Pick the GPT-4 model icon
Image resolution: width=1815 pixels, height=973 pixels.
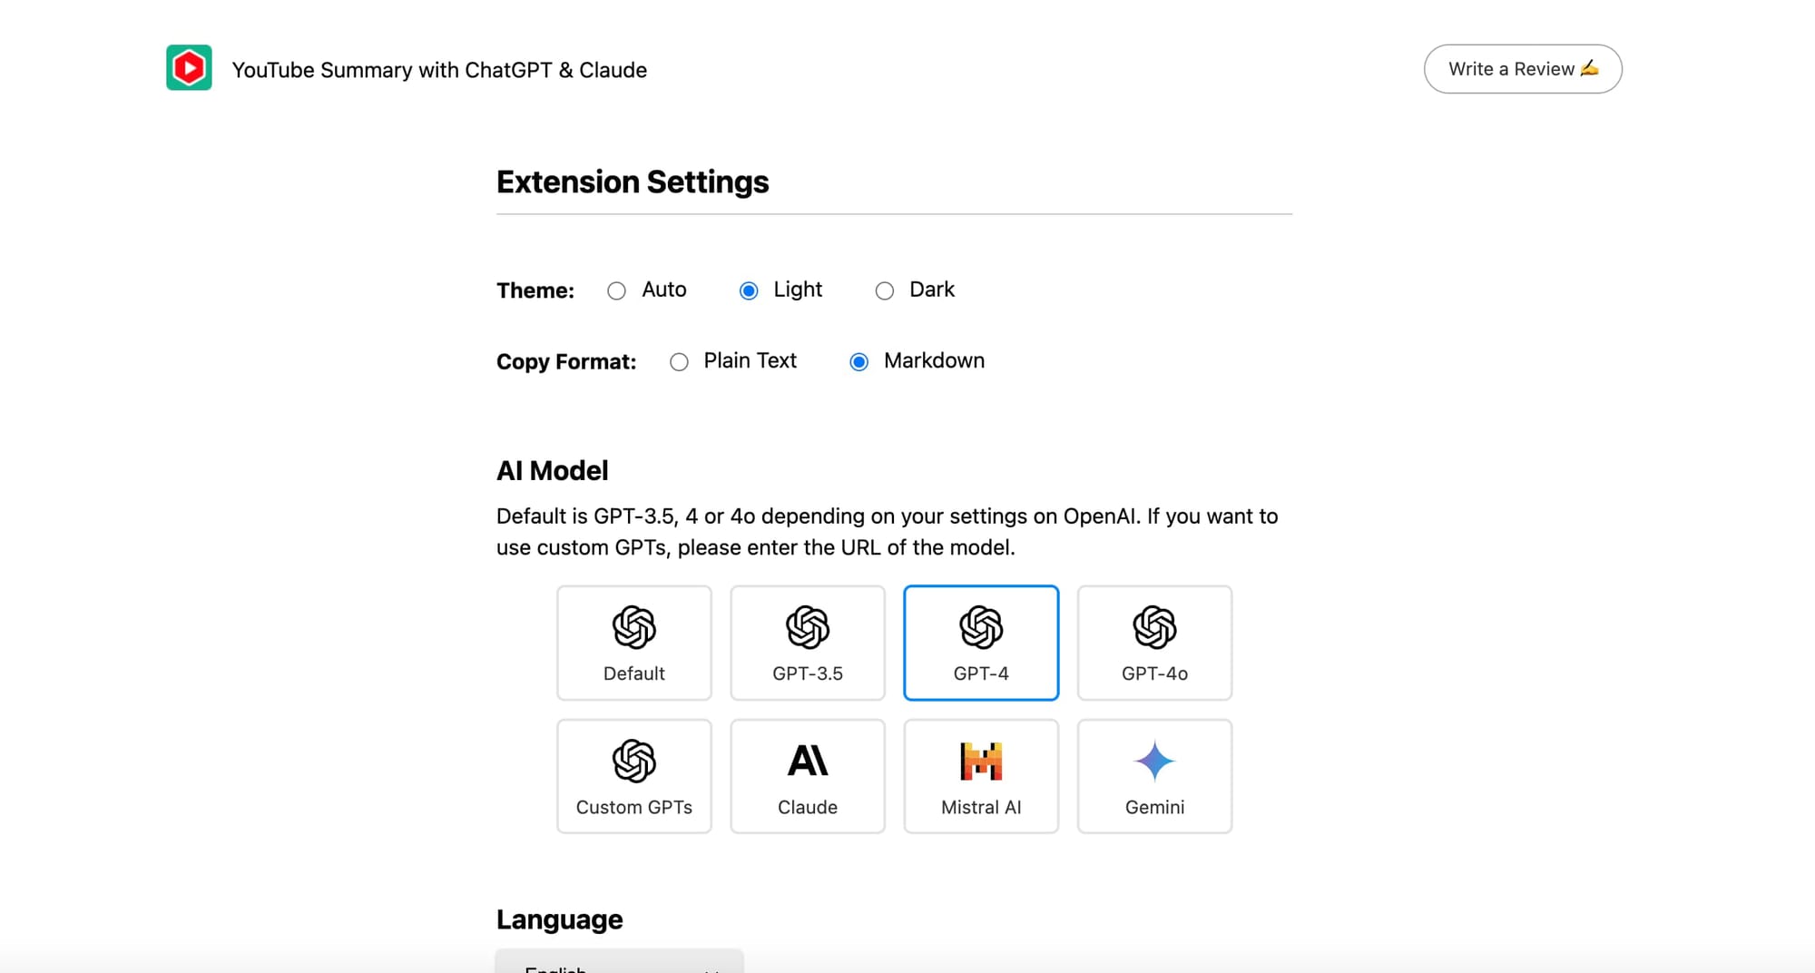pos(981,626)
